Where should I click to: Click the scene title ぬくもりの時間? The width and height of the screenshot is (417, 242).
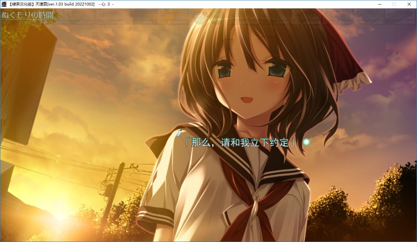point(28,15)
